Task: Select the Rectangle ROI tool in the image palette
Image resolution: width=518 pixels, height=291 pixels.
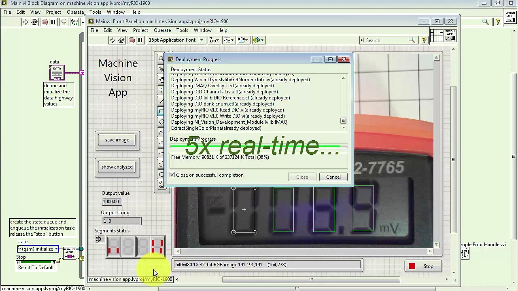Action: [161, 112]
